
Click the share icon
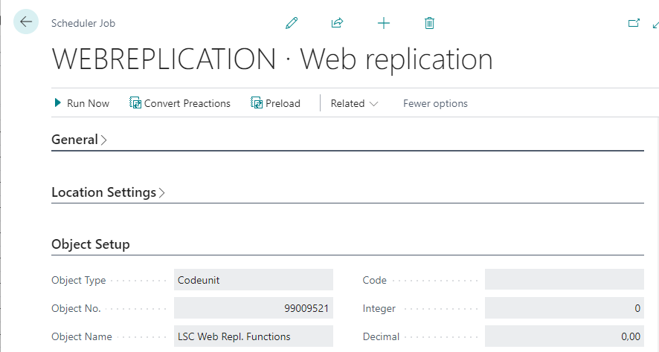point(337,23)
